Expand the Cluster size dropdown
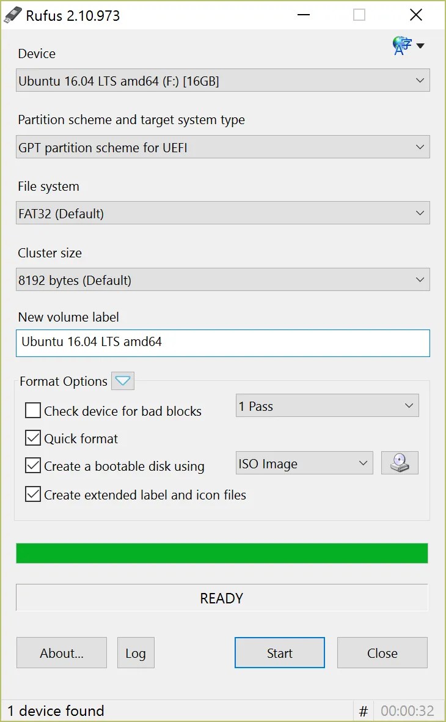This screenshot has width=446, height=722. point(223,279)
